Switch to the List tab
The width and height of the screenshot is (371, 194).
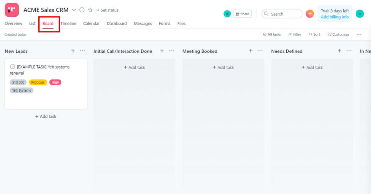pos(33,23)
